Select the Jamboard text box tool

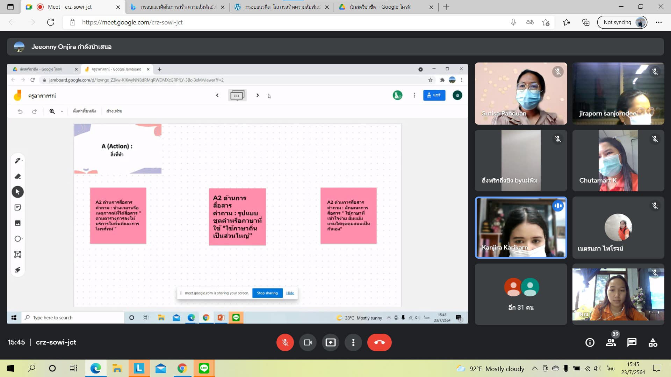(x=18, y=254)
